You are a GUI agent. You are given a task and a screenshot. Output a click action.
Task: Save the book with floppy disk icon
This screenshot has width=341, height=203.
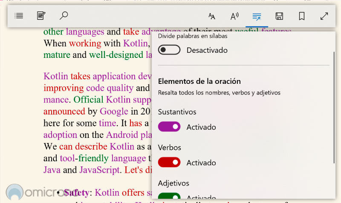tap(279, 16)
